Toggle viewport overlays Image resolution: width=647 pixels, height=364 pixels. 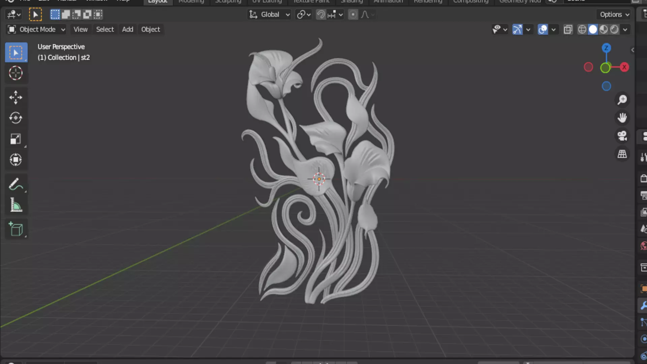click(x=543, y=30)
